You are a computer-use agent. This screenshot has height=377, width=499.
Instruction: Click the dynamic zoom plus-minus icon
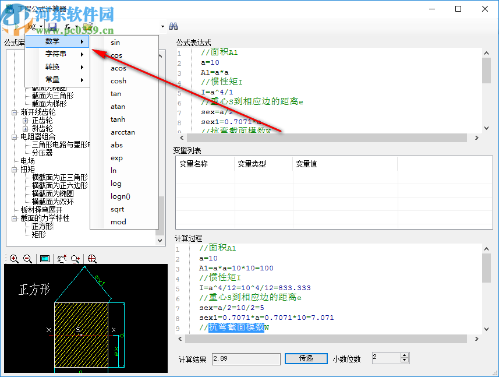click(x=76, y=259)
